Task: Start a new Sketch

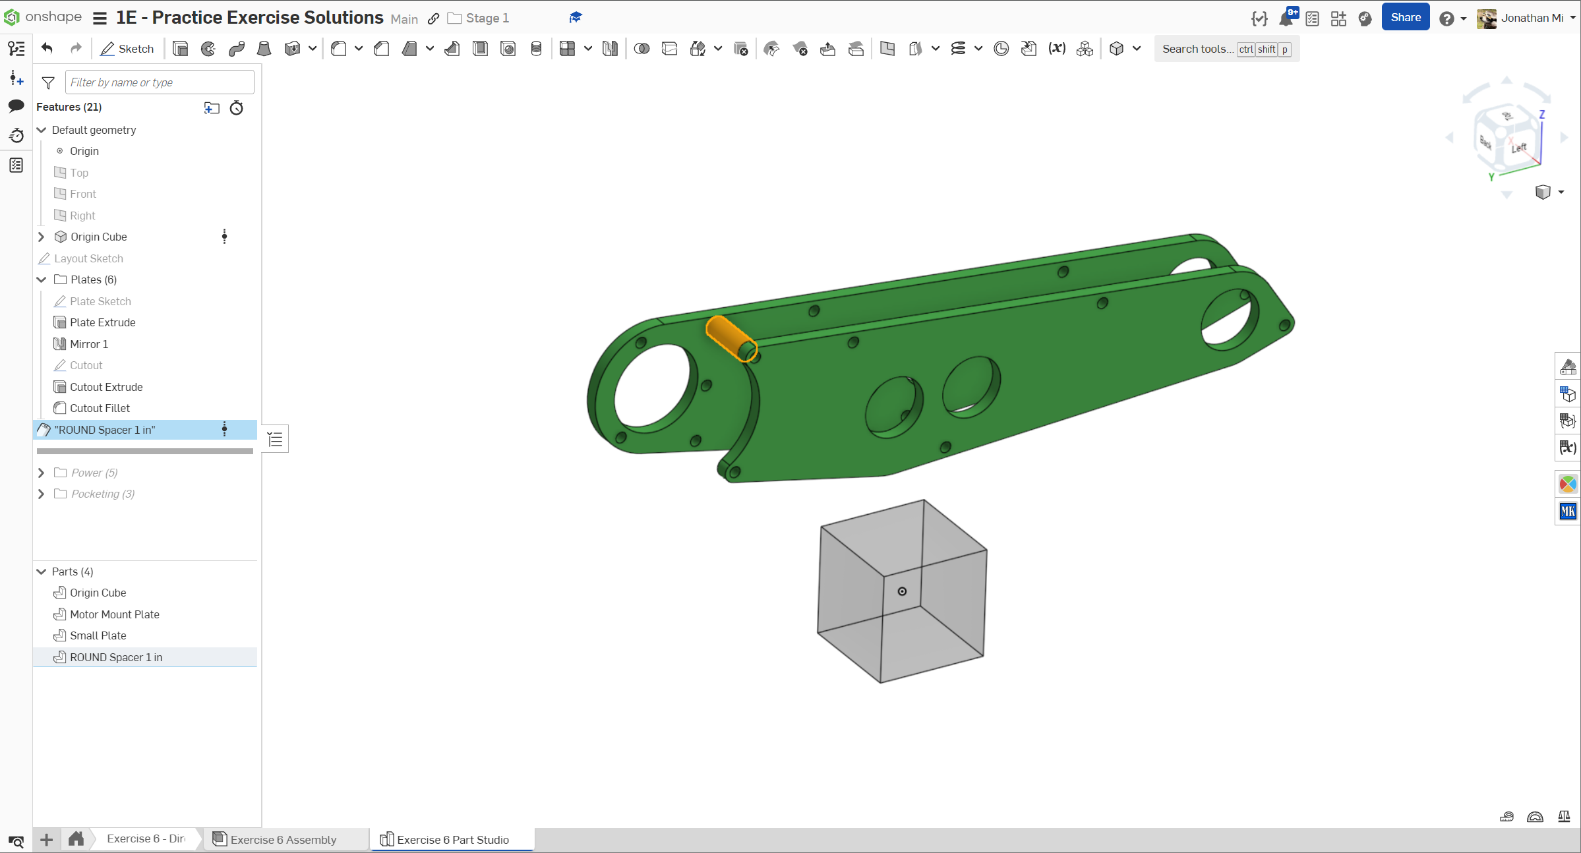Action: click(127, 49)
